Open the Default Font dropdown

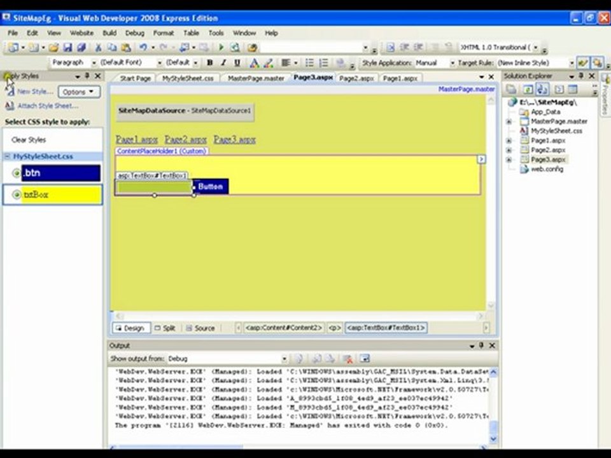click(x=159, y=63)
